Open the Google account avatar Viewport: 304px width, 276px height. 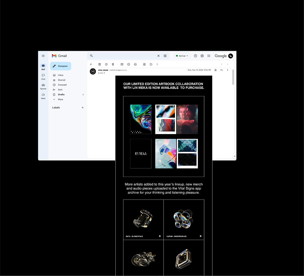(230, 56)
